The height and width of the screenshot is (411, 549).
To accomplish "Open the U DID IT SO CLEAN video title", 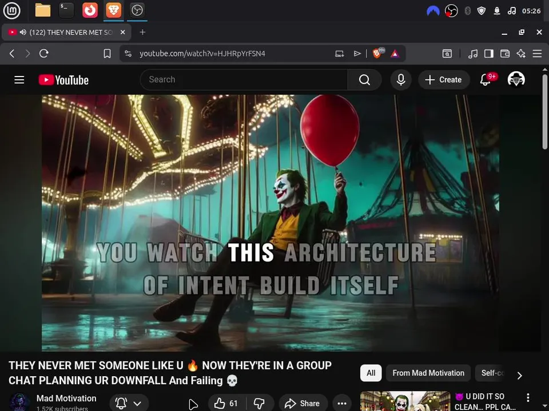I will [x=486, y=401].
